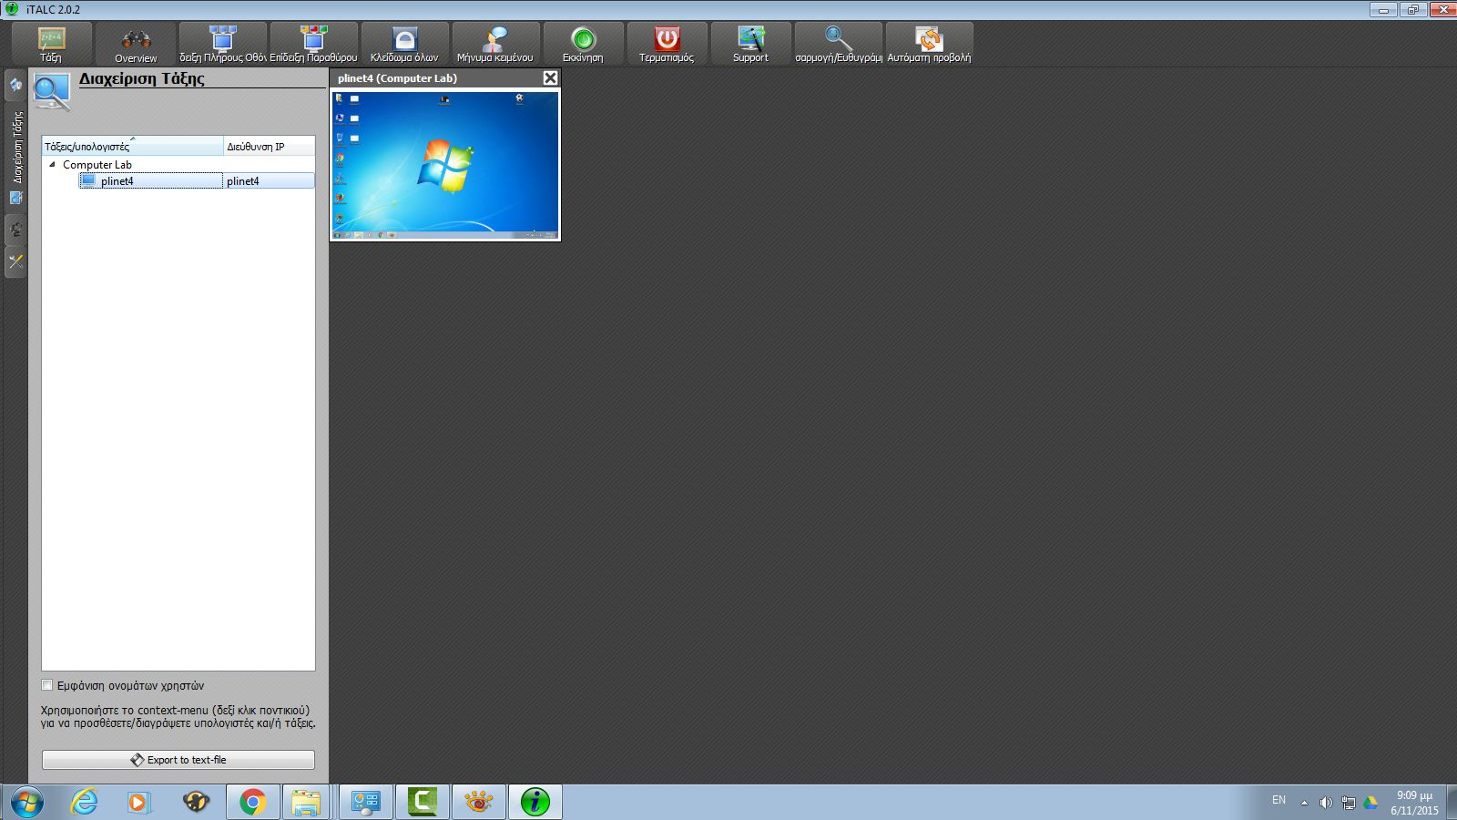1457x820 pixels.
Task: Open the Control Panel taskbar item
Action: tap(366, 802)
